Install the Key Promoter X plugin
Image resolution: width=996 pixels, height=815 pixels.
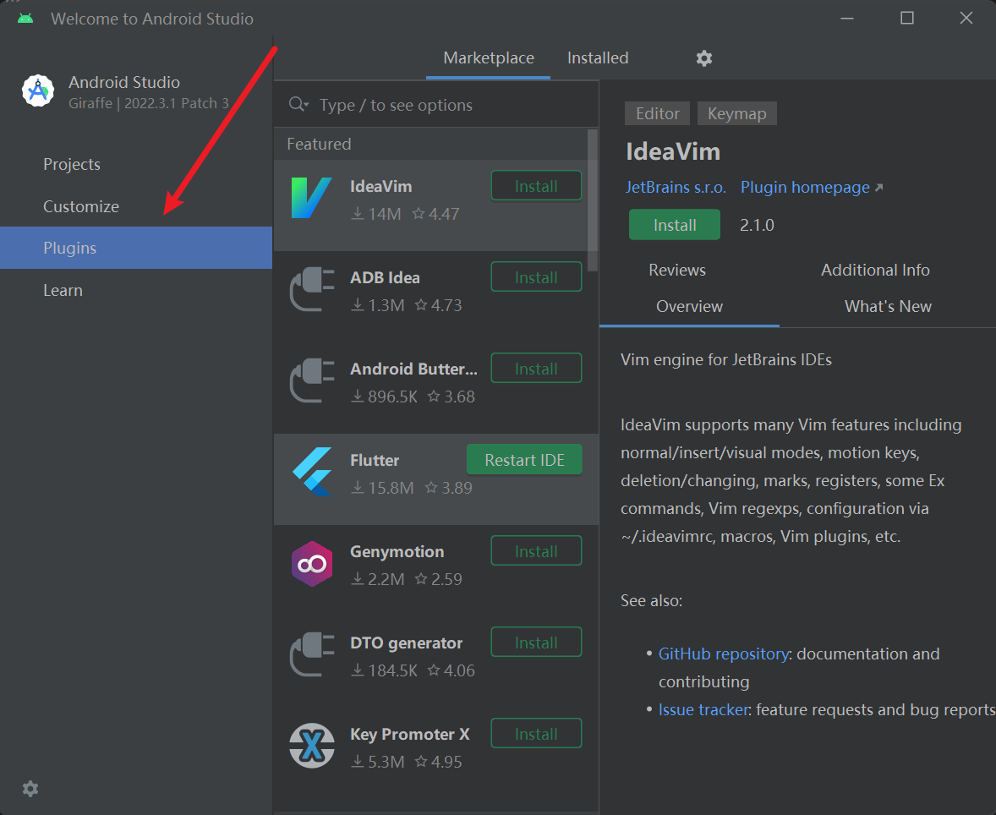coord(536,734)
